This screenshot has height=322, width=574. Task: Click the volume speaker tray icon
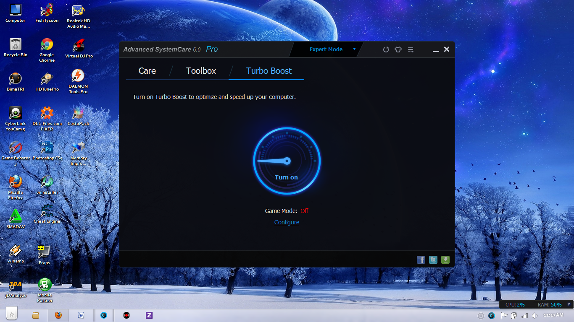point(535,316)
